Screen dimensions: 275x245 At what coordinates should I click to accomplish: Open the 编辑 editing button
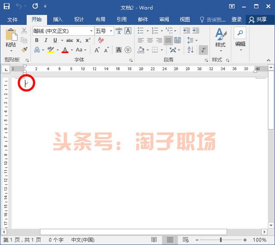tap(240, 39)
